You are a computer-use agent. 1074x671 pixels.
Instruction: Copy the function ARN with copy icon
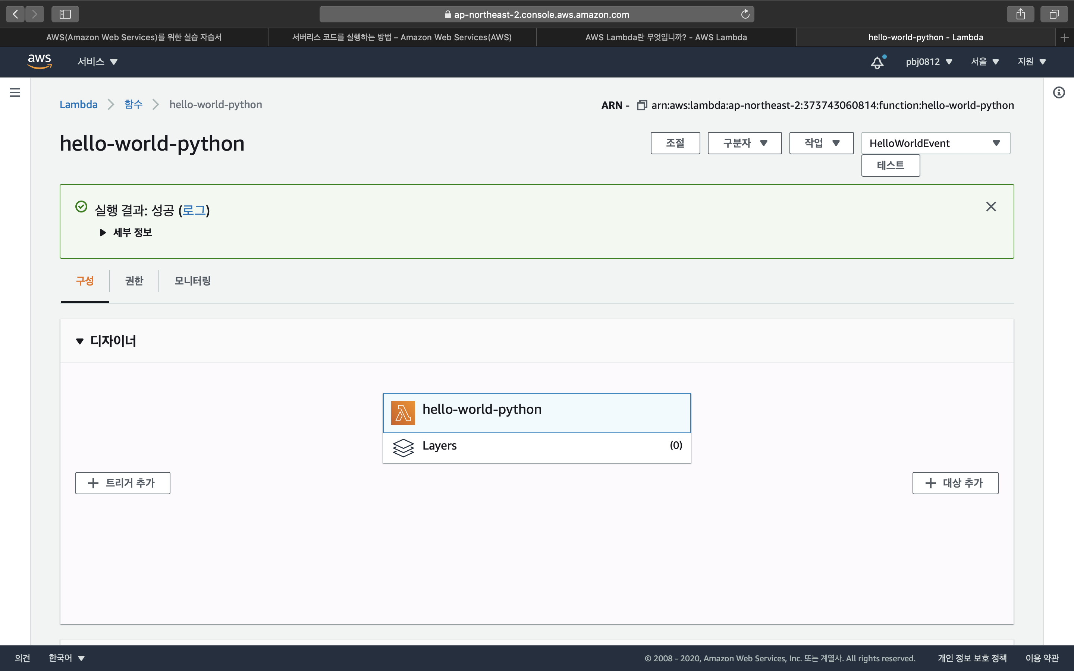click(641, 105)
